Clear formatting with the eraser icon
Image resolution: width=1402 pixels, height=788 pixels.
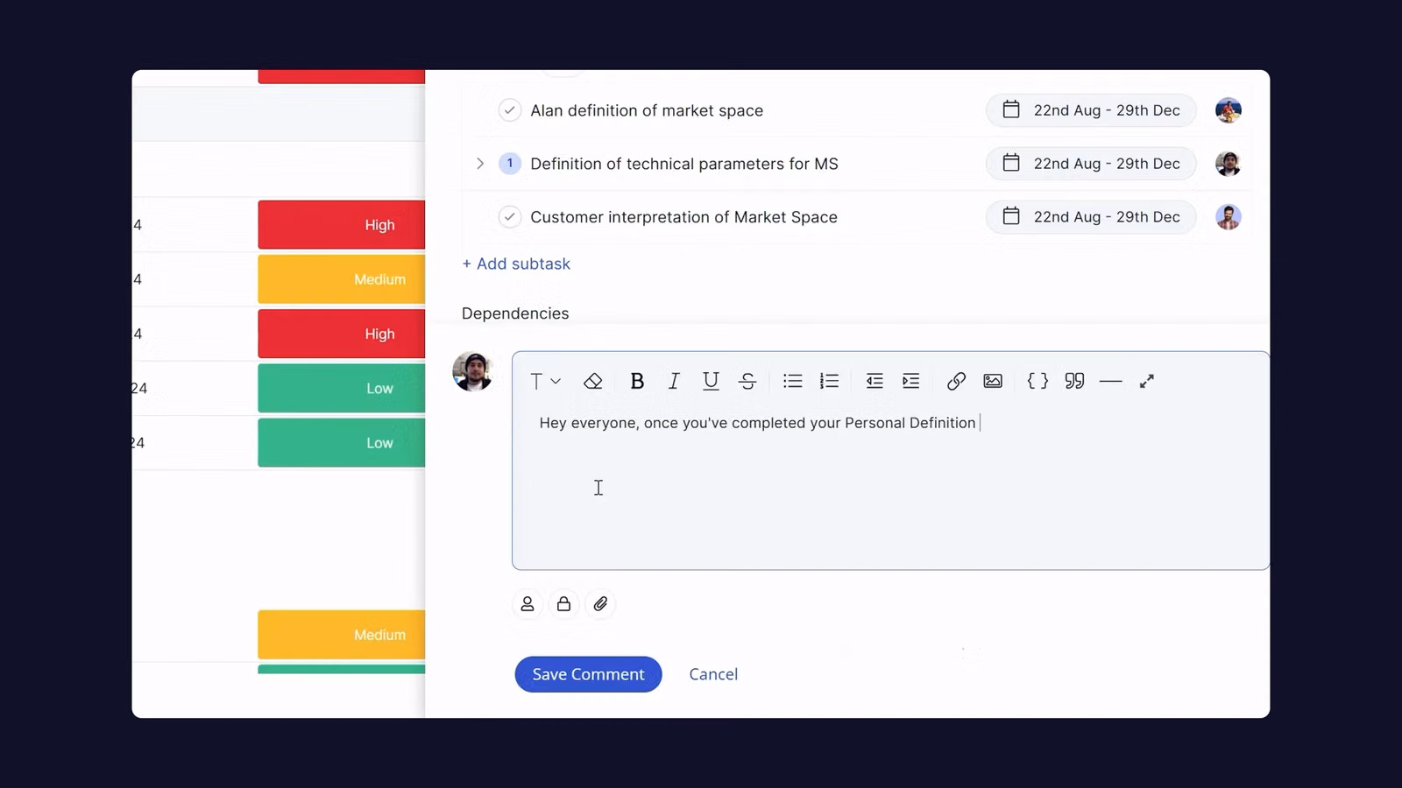tap(593, 381)
